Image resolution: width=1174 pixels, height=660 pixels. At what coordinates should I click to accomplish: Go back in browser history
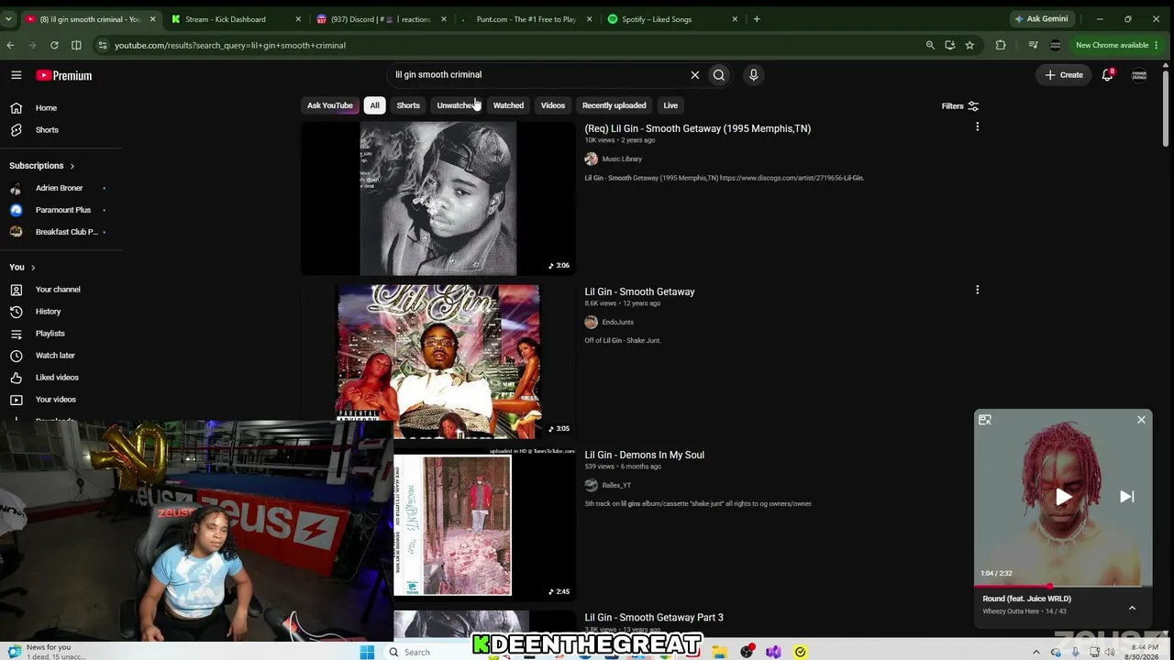[10, 45]
